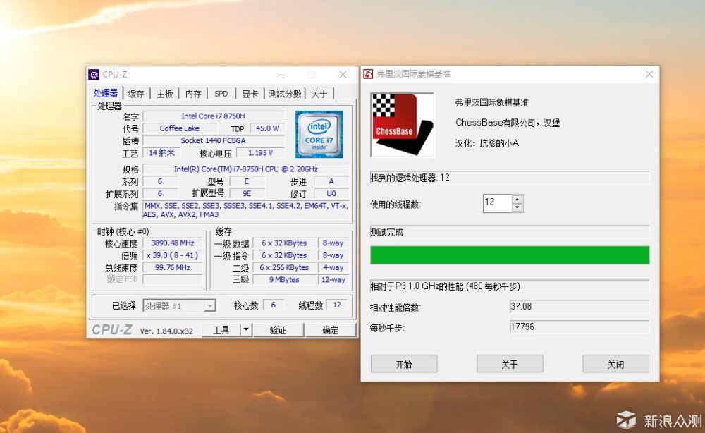Click the Intel Core i7 logo badge
705x433 pixels.
[319, 133]
